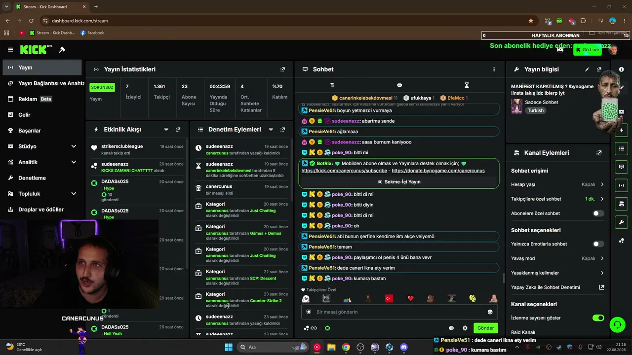
Task: Click the chat panel icon in right sidebar
Action: point(621,167)
